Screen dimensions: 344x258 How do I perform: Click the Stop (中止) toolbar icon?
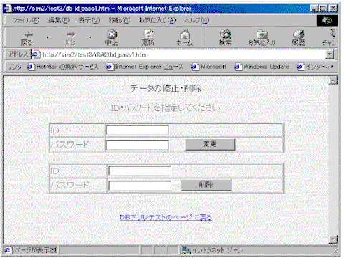click(x=112, y=38)
